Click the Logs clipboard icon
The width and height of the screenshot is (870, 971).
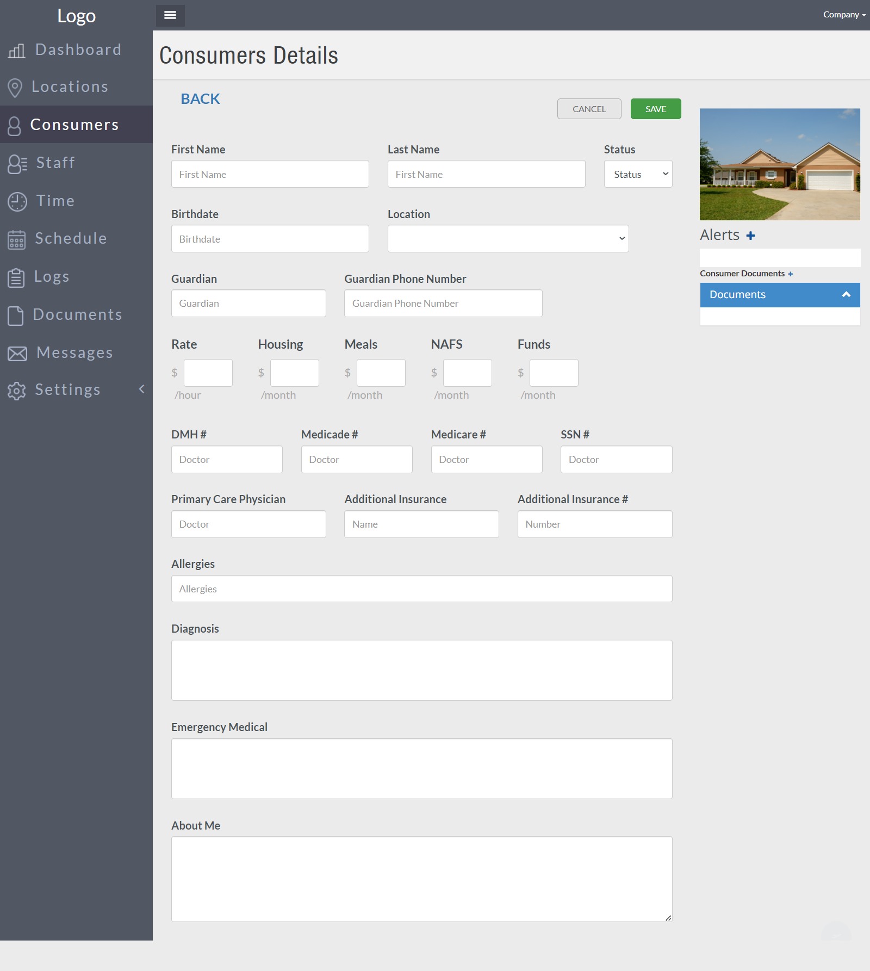click(x=16, y=277)
